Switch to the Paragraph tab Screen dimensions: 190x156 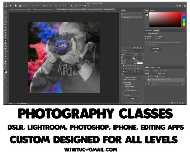click(131, 51)
